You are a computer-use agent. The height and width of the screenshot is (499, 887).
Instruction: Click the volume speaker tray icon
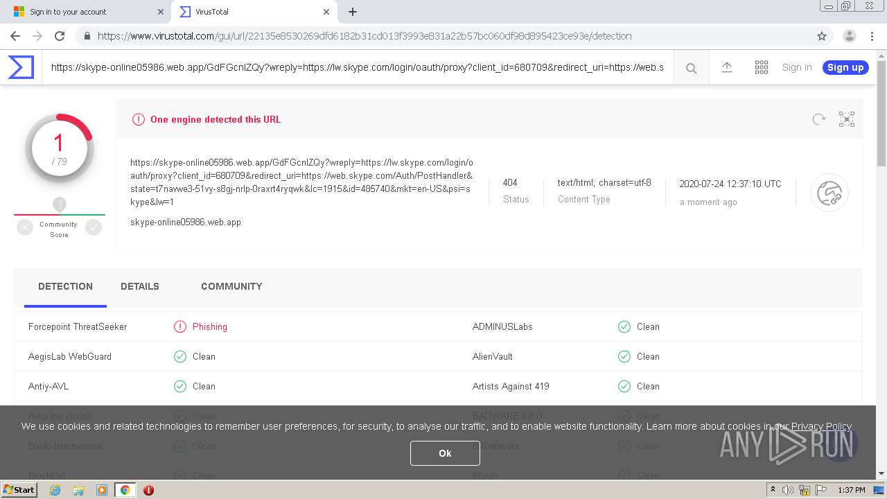(788, 490)
